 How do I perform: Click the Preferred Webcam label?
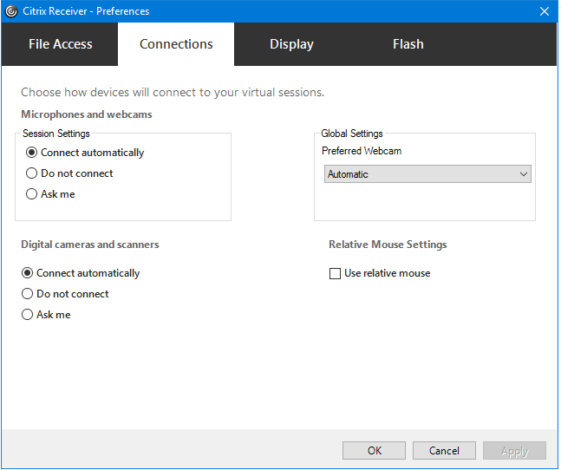tap(362, 151)
